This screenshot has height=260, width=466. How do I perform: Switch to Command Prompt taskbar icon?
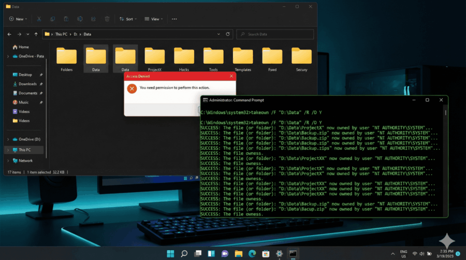(293, 253)
